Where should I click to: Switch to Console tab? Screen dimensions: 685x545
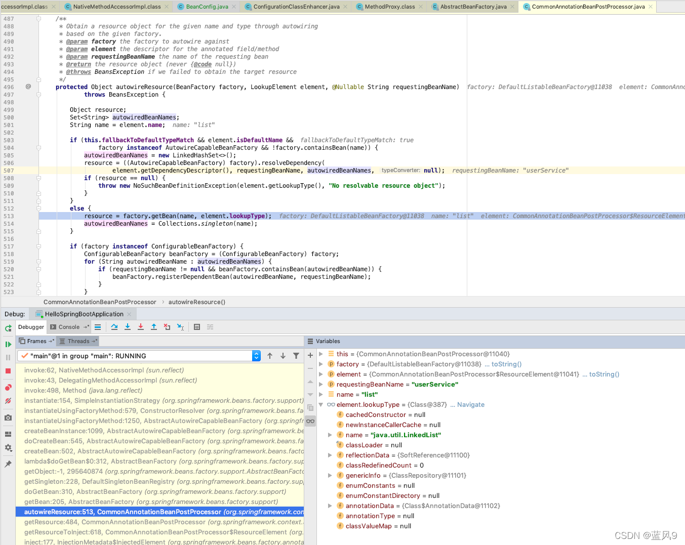point(69,327)
